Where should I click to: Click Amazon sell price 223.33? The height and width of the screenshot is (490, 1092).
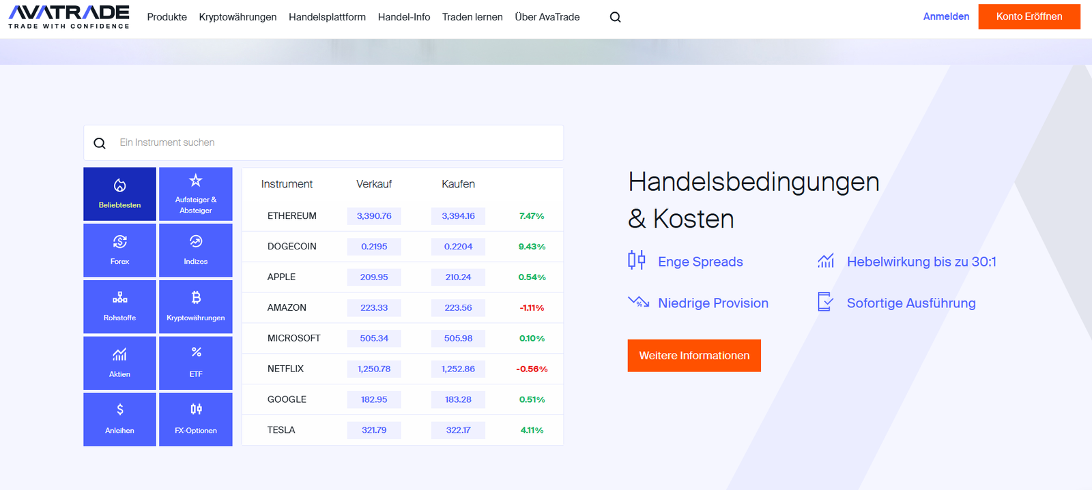pyautogui.click(x=374, y=308)
